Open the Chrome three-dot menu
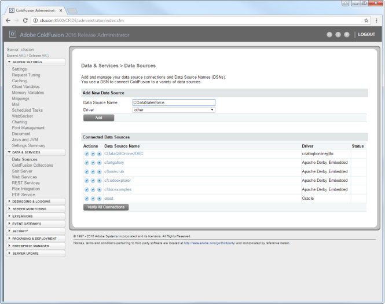 coord(377,20)
